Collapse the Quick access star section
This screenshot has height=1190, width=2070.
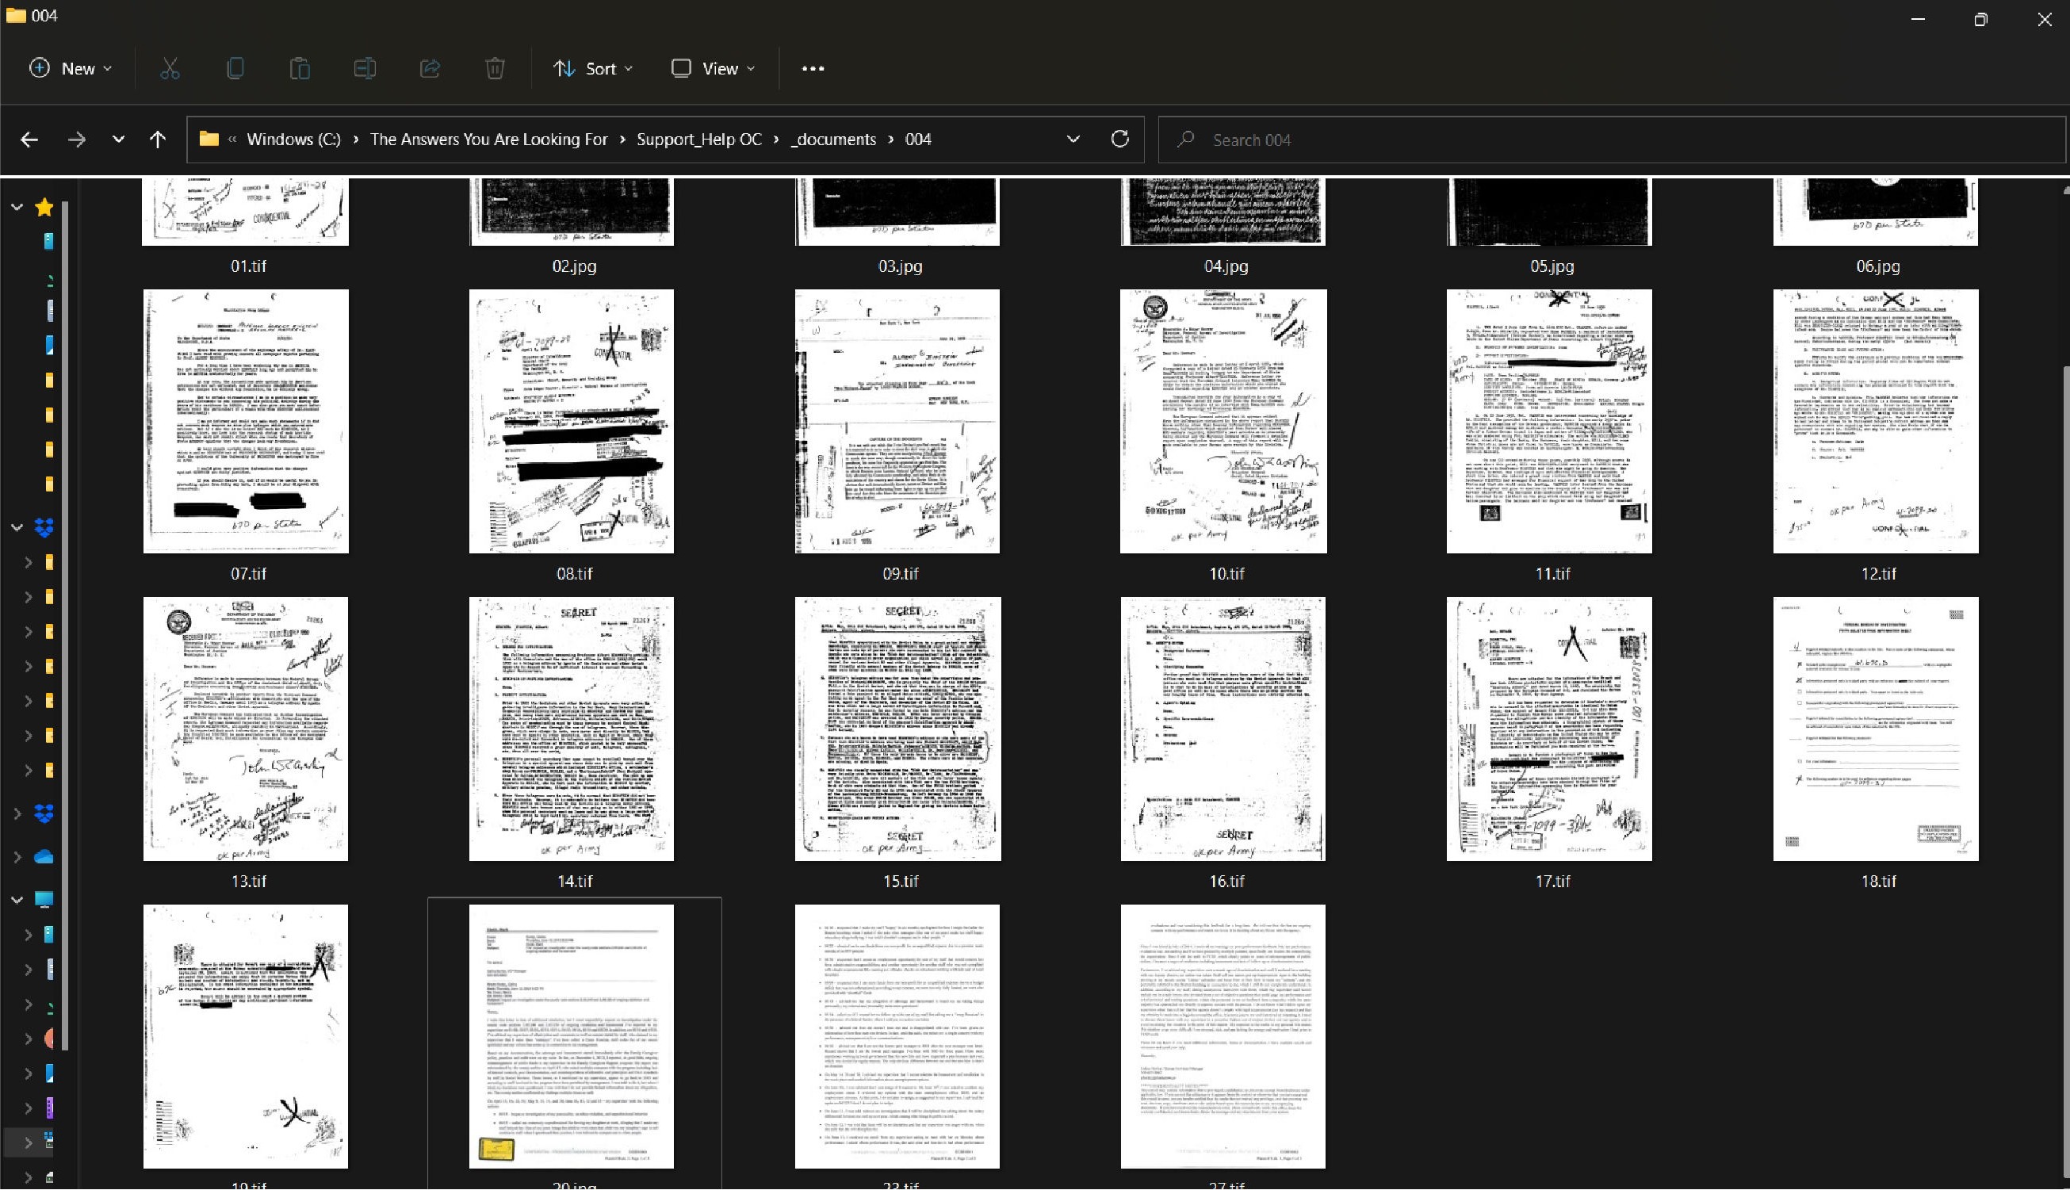click(x=17, y=208)
